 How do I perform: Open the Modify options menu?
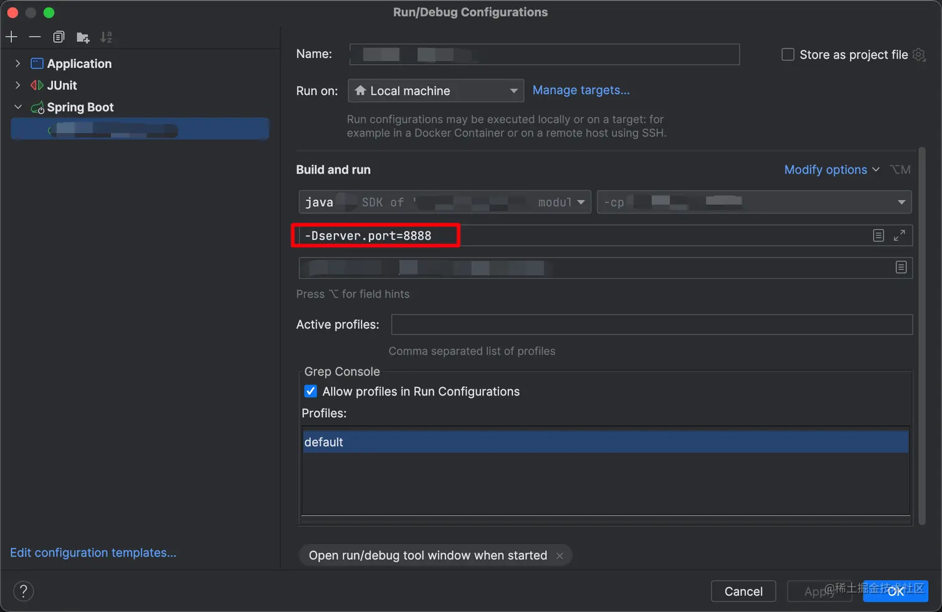831,169
